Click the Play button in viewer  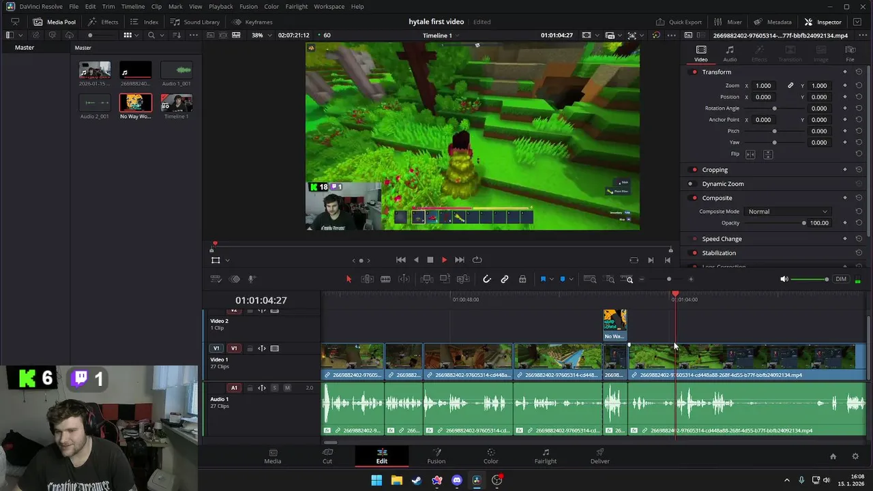444,260
